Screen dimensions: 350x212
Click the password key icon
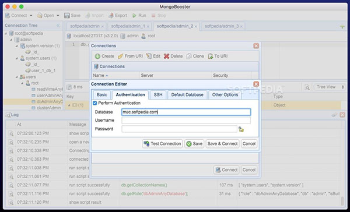pyautogui.click(x=241, y=129)
